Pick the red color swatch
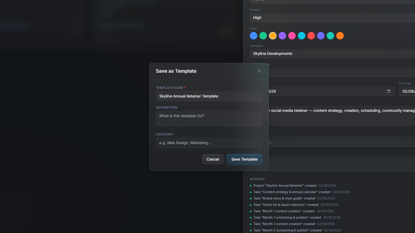 tap(311, 36)
